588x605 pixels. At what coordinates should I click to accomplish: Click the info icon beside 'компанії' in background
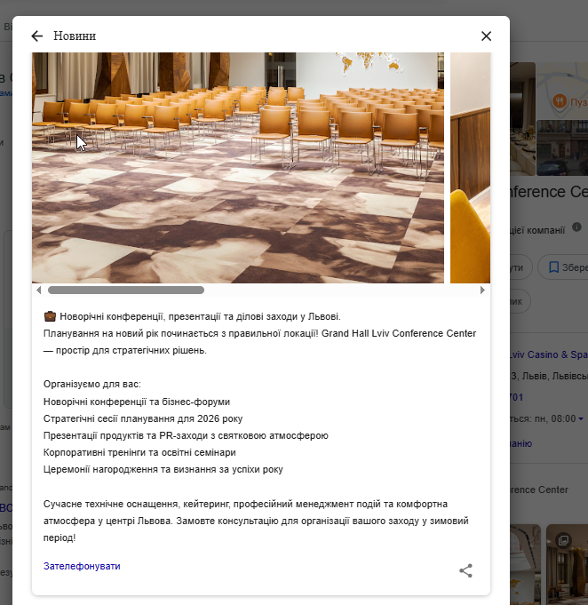coord(576,227)
